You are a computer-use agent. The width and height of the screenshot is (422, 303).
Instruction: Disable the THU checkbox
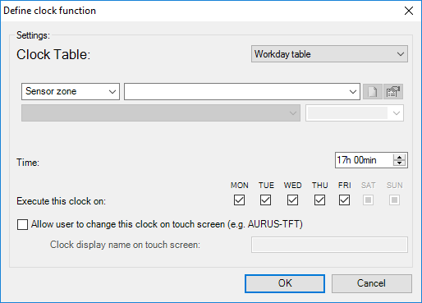click(x=319, y=200)
